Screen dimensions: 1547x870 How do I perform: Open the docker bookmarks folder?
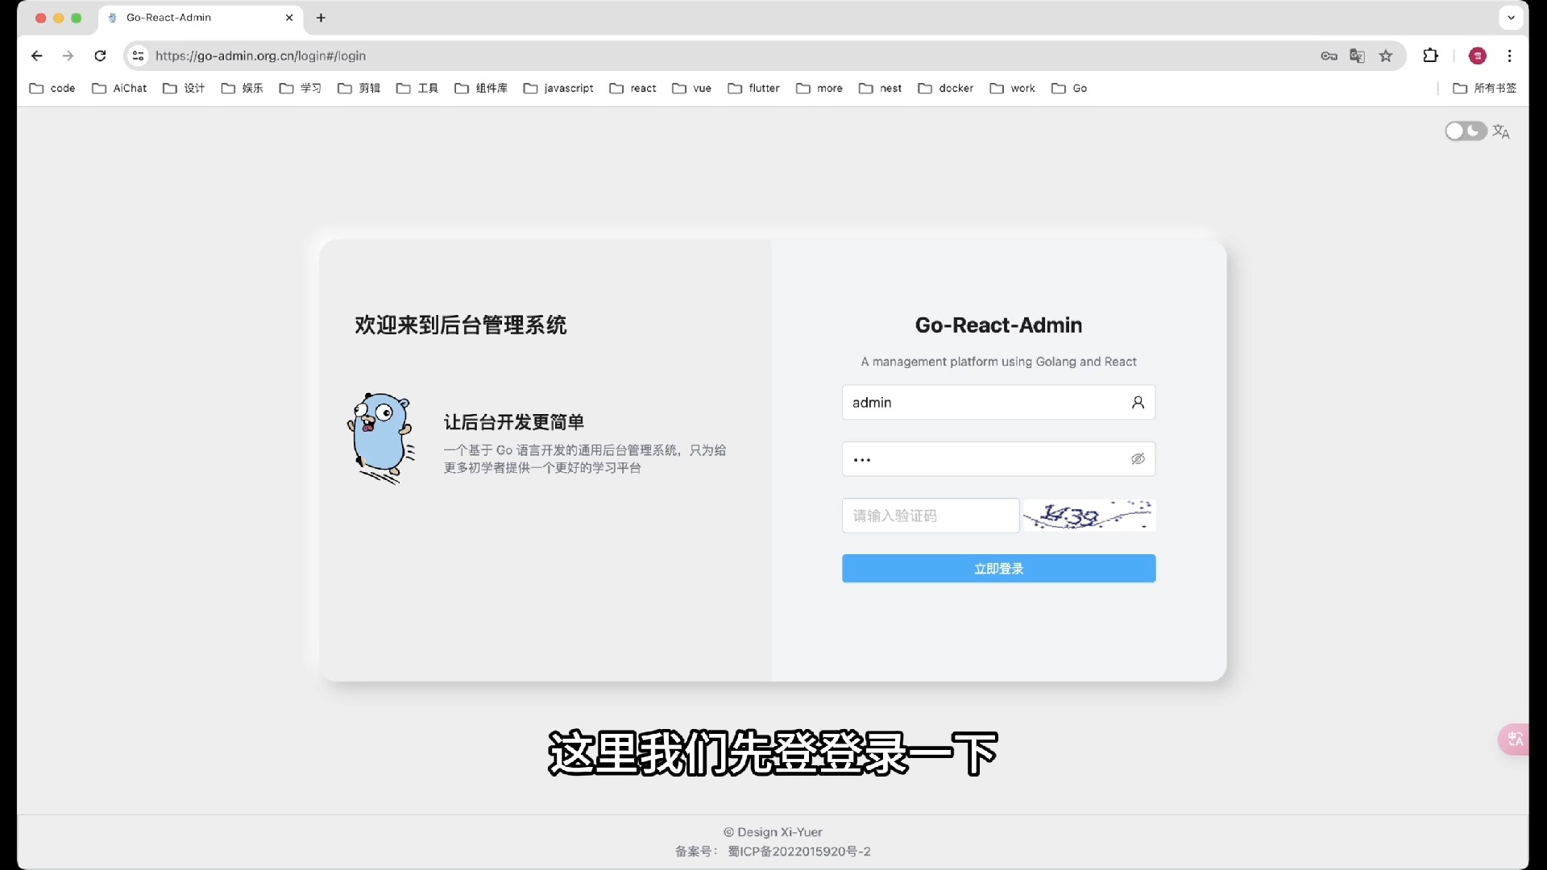click(946, 89)
